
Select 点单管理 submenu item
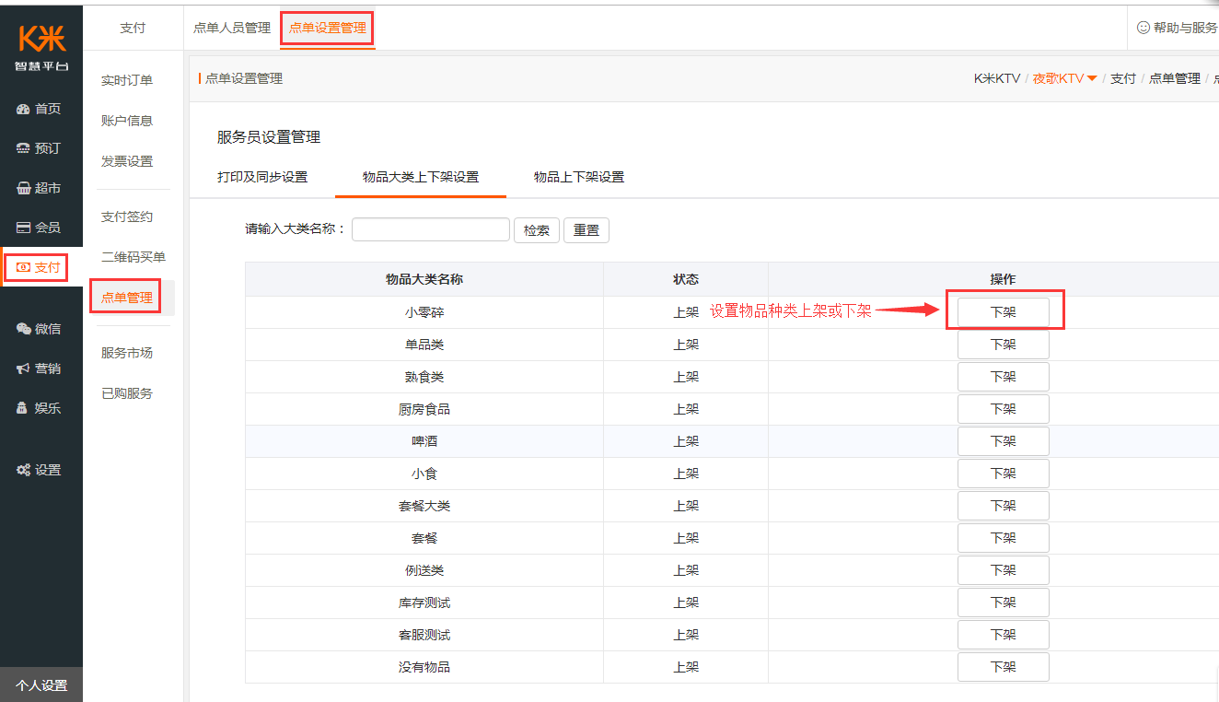click(127, 298)
